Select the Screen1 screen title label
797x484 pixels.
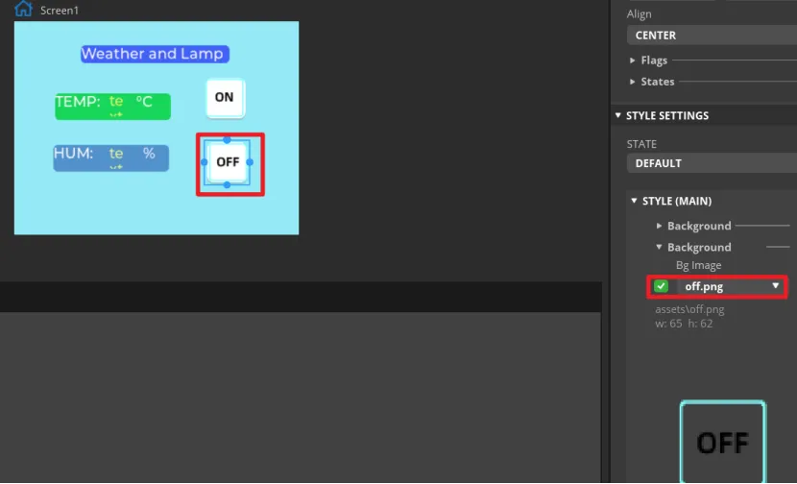point(60,11)
